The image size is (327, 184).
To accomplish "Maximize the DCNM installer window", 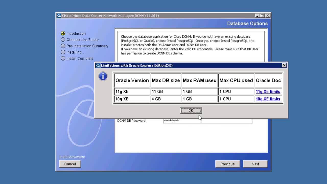I will tap(262, 16).
